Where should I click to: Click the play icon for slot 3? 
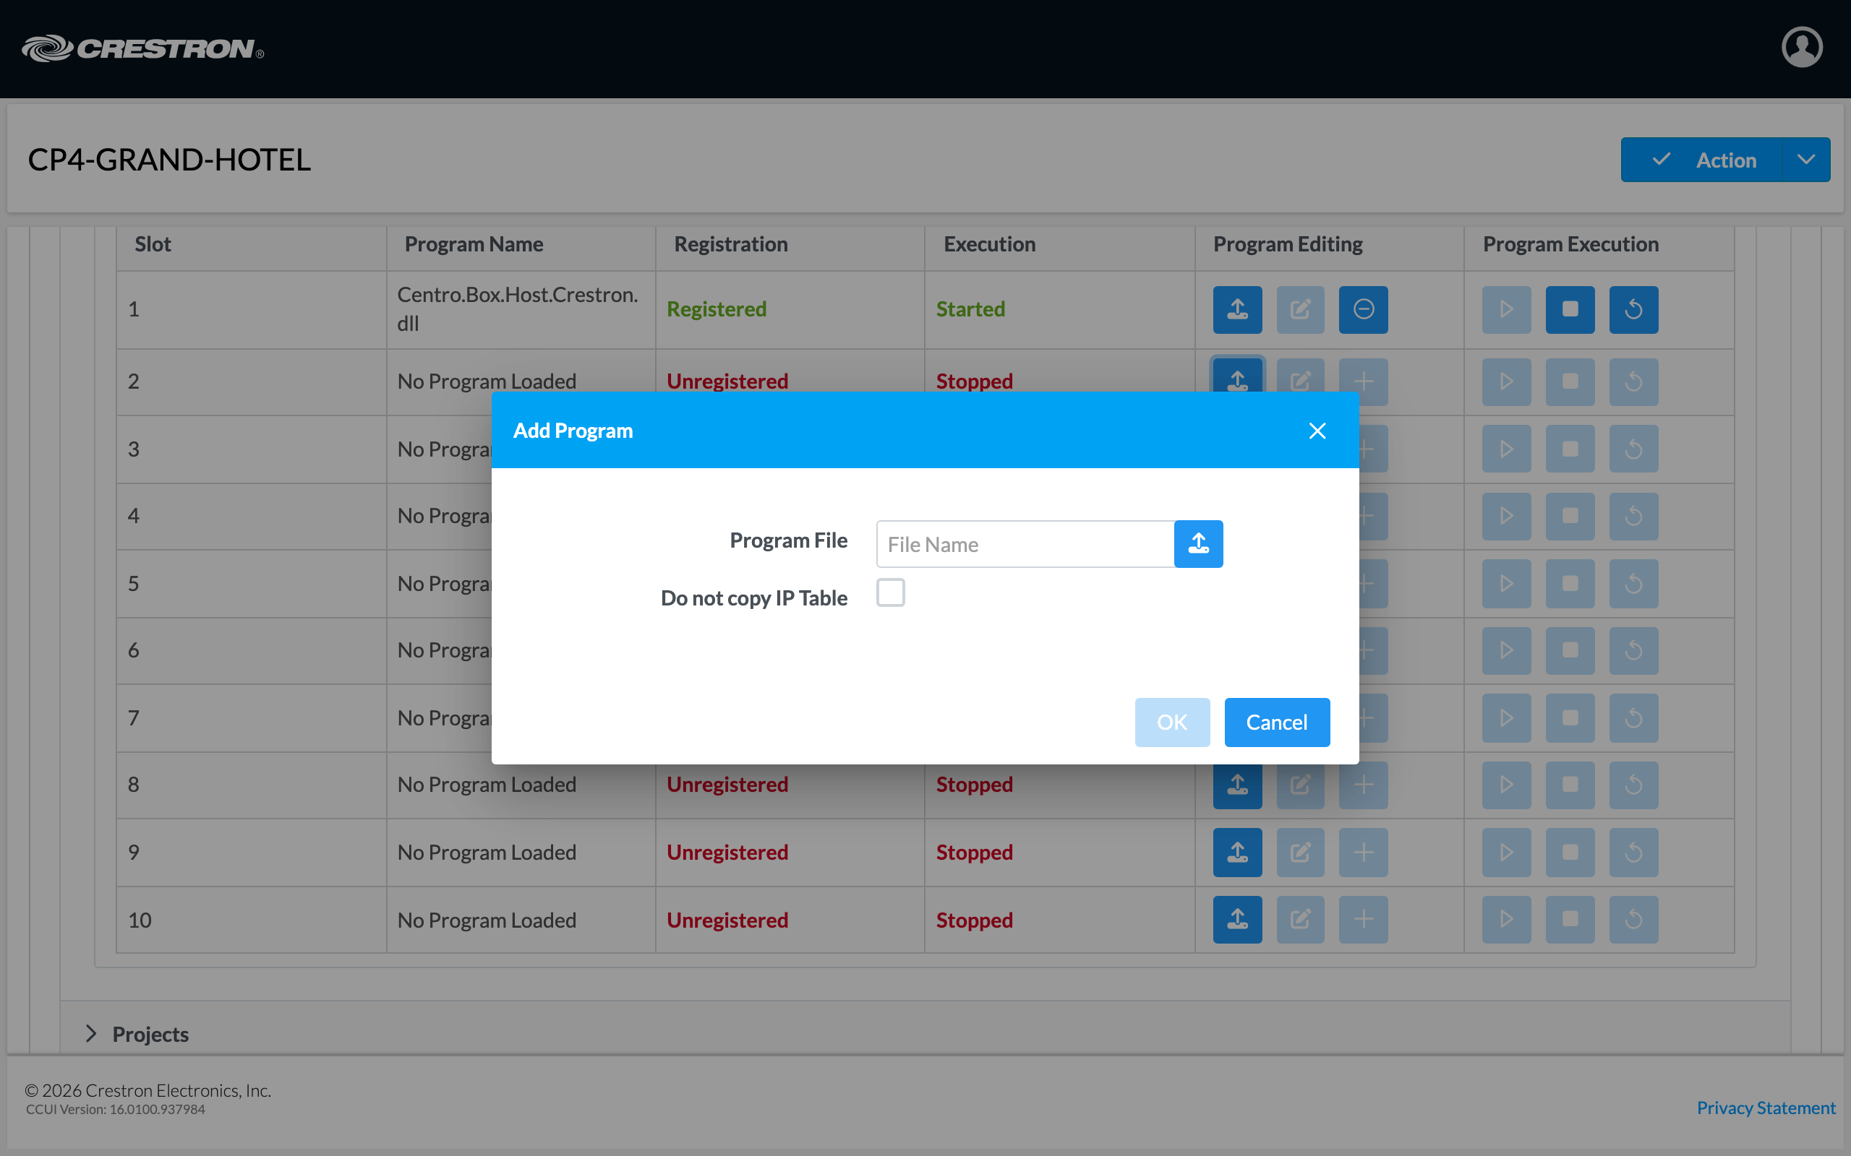tap(1506, 449)
